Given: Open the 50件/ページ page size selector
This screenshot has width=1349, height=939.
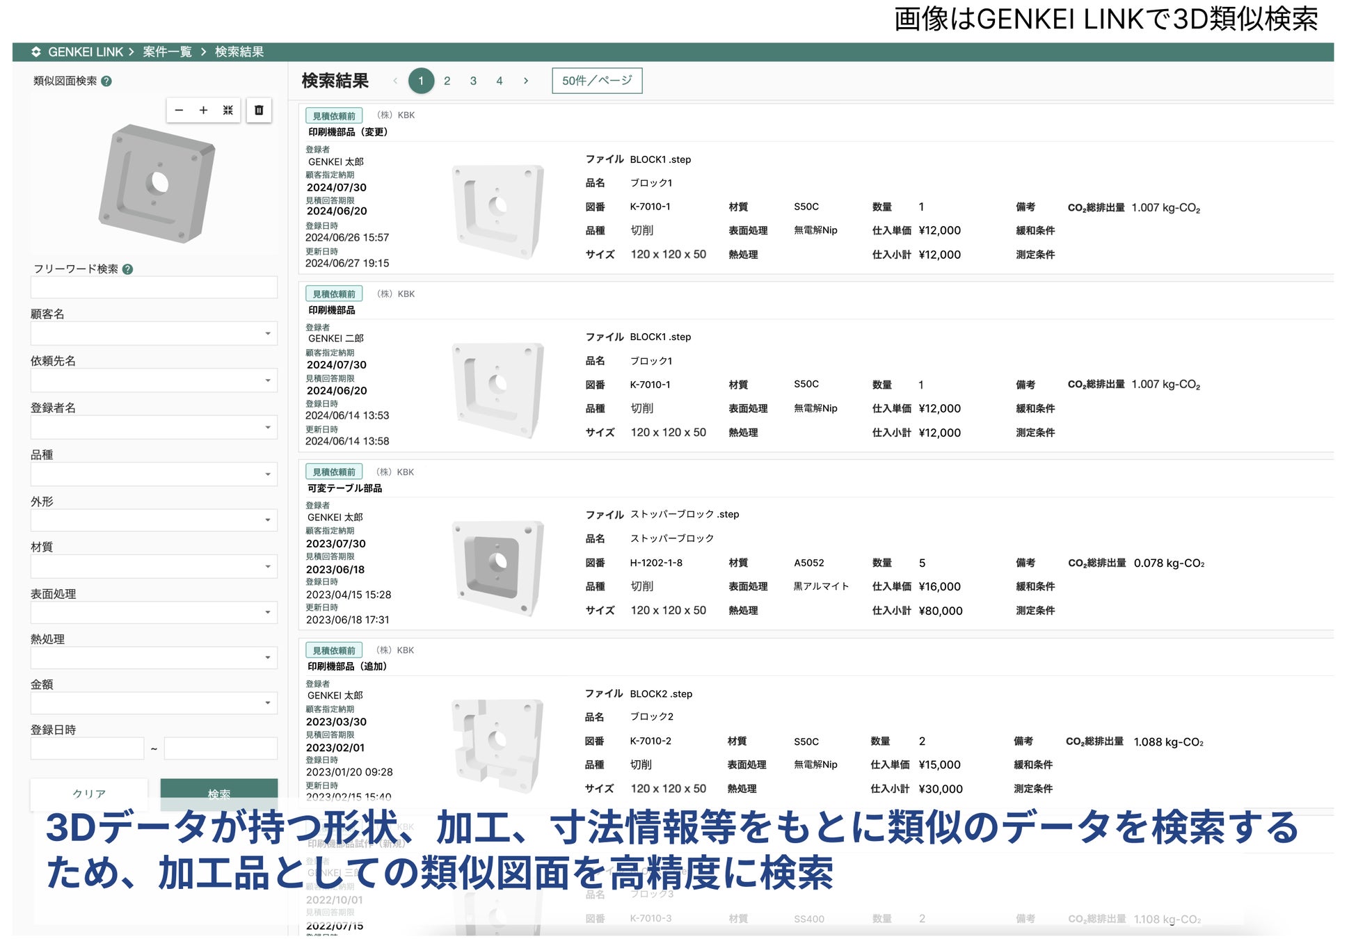Looking at the screenshot, I should tap(597, 81).
